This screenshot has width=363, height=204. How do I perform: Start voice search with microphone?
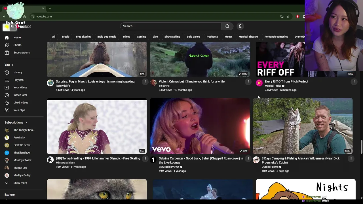[240, 26]
